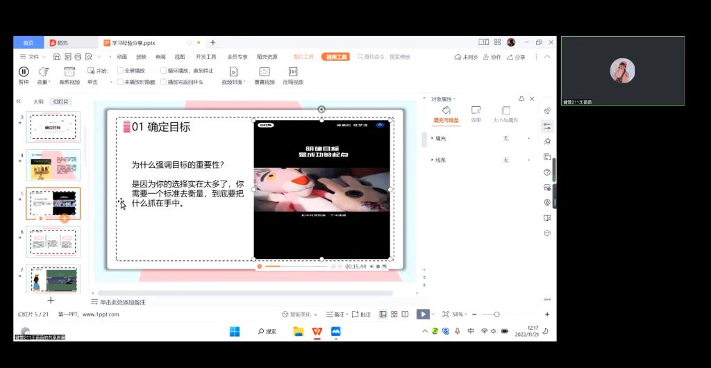Open the 效果 effects panel icon

coord(476,110)
